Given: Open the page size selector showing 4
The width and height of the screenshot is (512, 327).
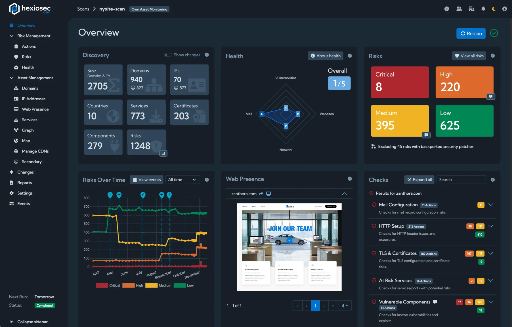Looking at the screenshot, I should tap(345, 305).
